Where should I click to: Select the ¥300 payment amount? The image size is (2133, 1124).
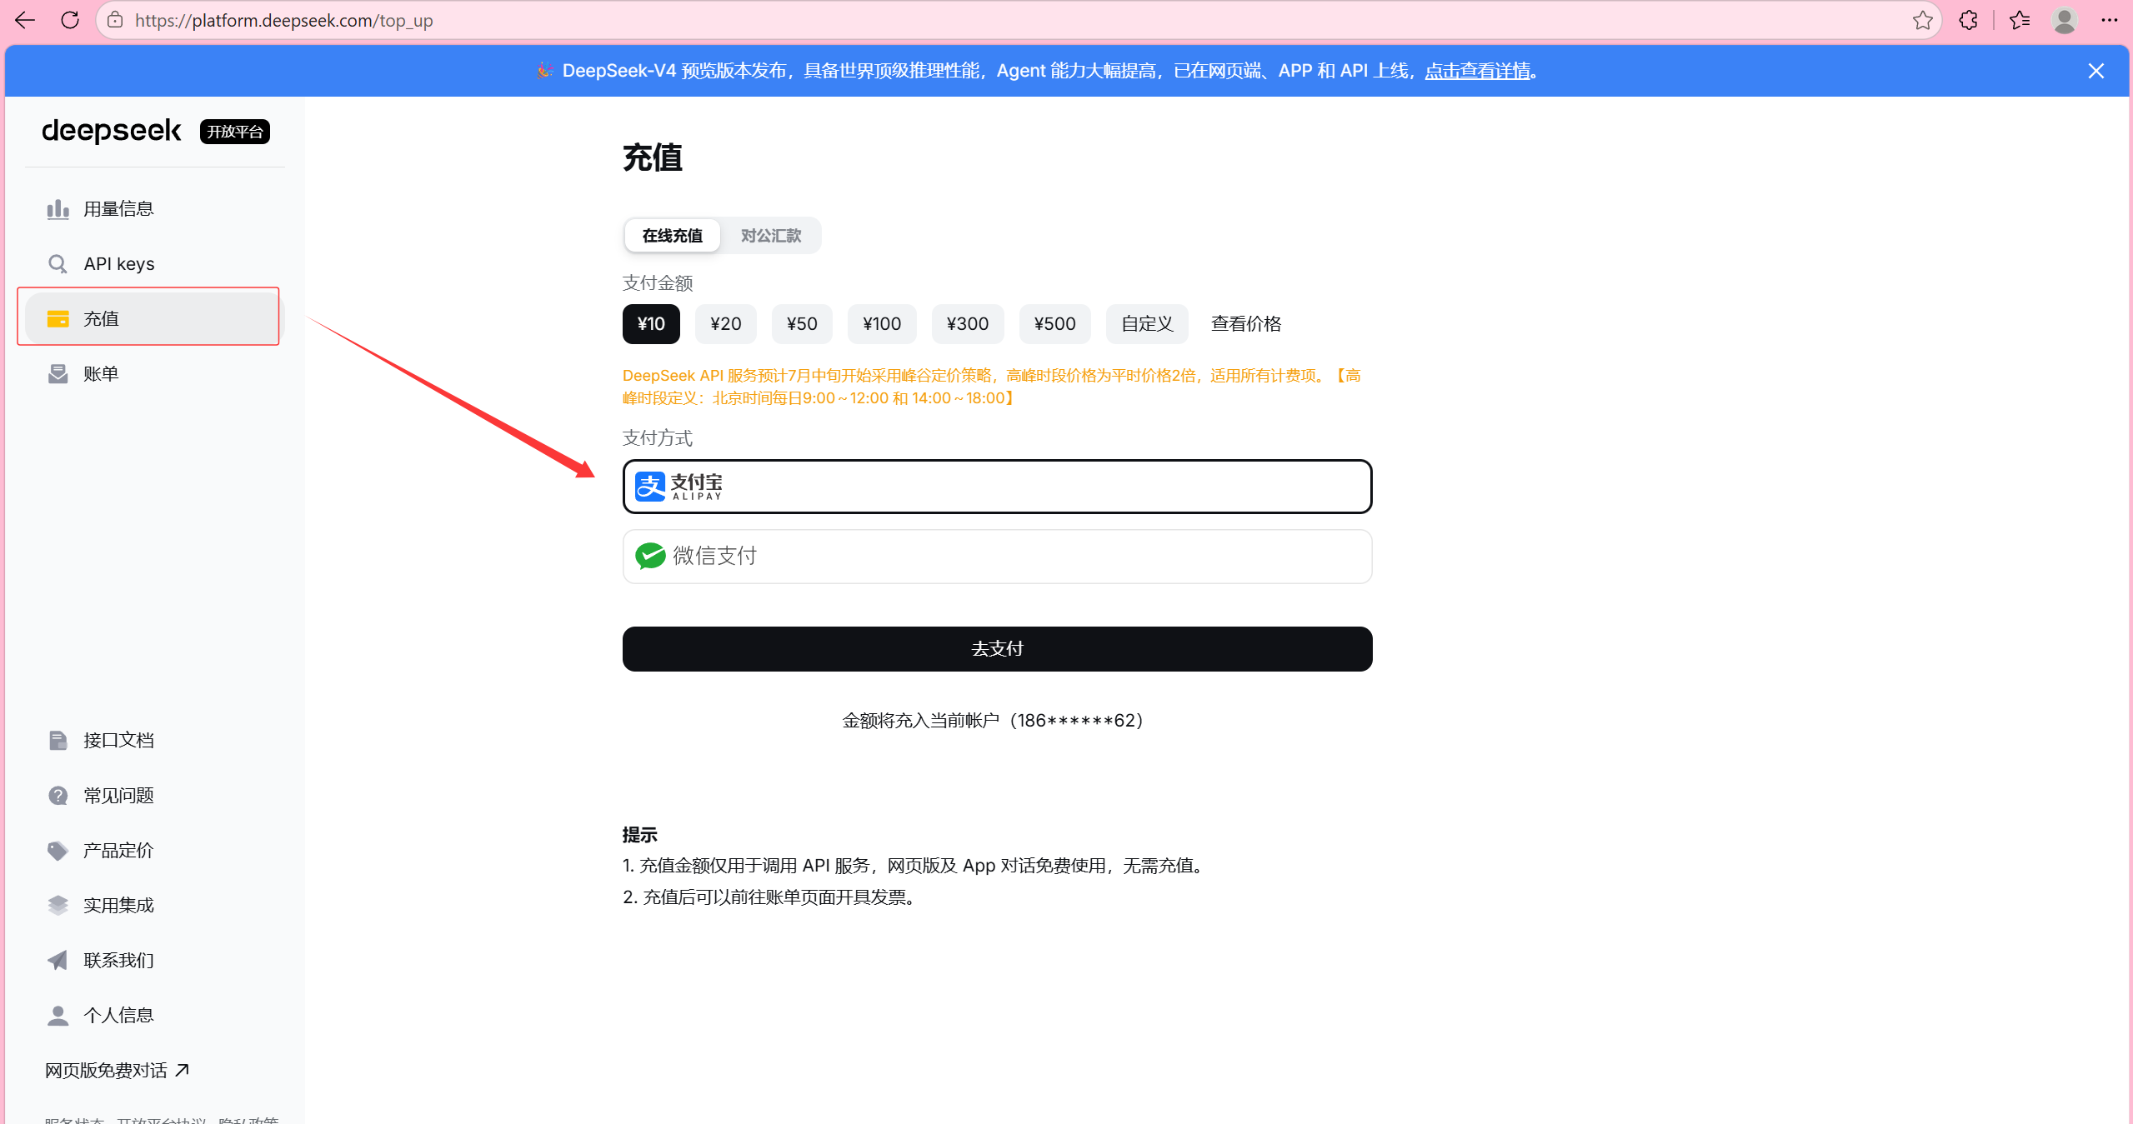click(x=968, y=324)
